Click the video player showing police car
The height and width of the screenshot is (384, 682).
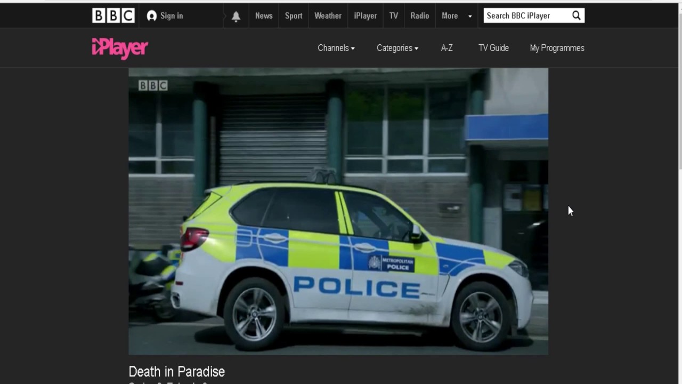coord(338,211)
